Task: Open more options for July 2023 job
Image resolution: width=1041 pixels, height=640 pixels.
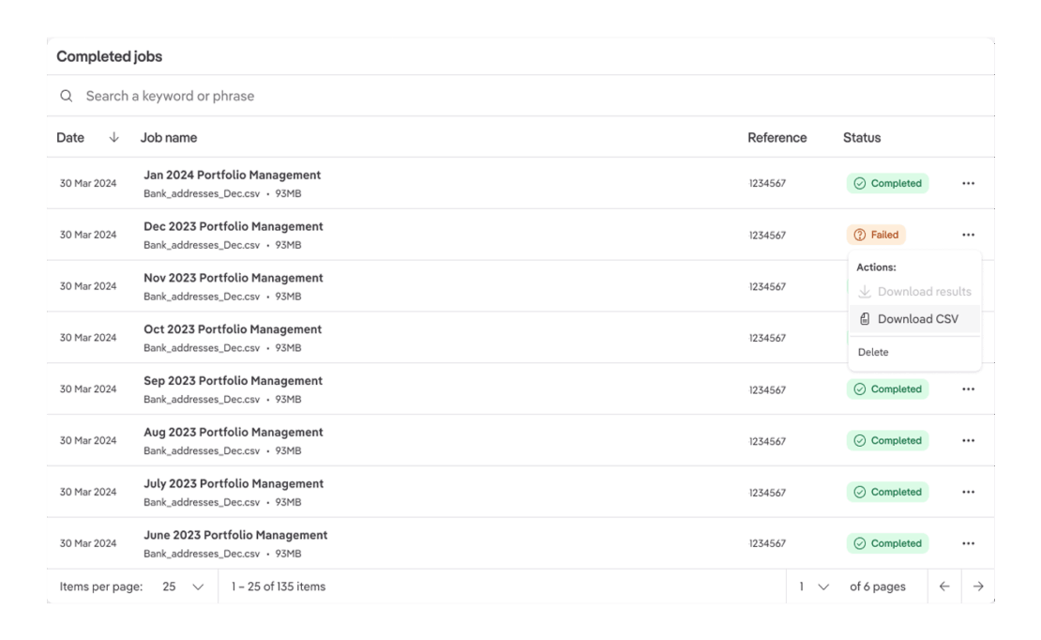Action: click(968, 492)
